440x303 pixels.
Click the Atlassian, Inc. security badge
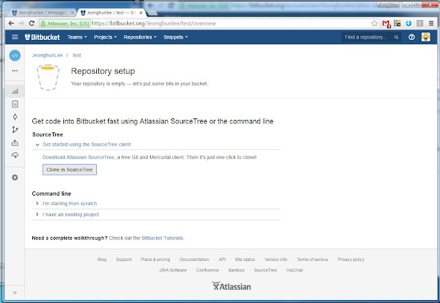click(x=65, y=23)
